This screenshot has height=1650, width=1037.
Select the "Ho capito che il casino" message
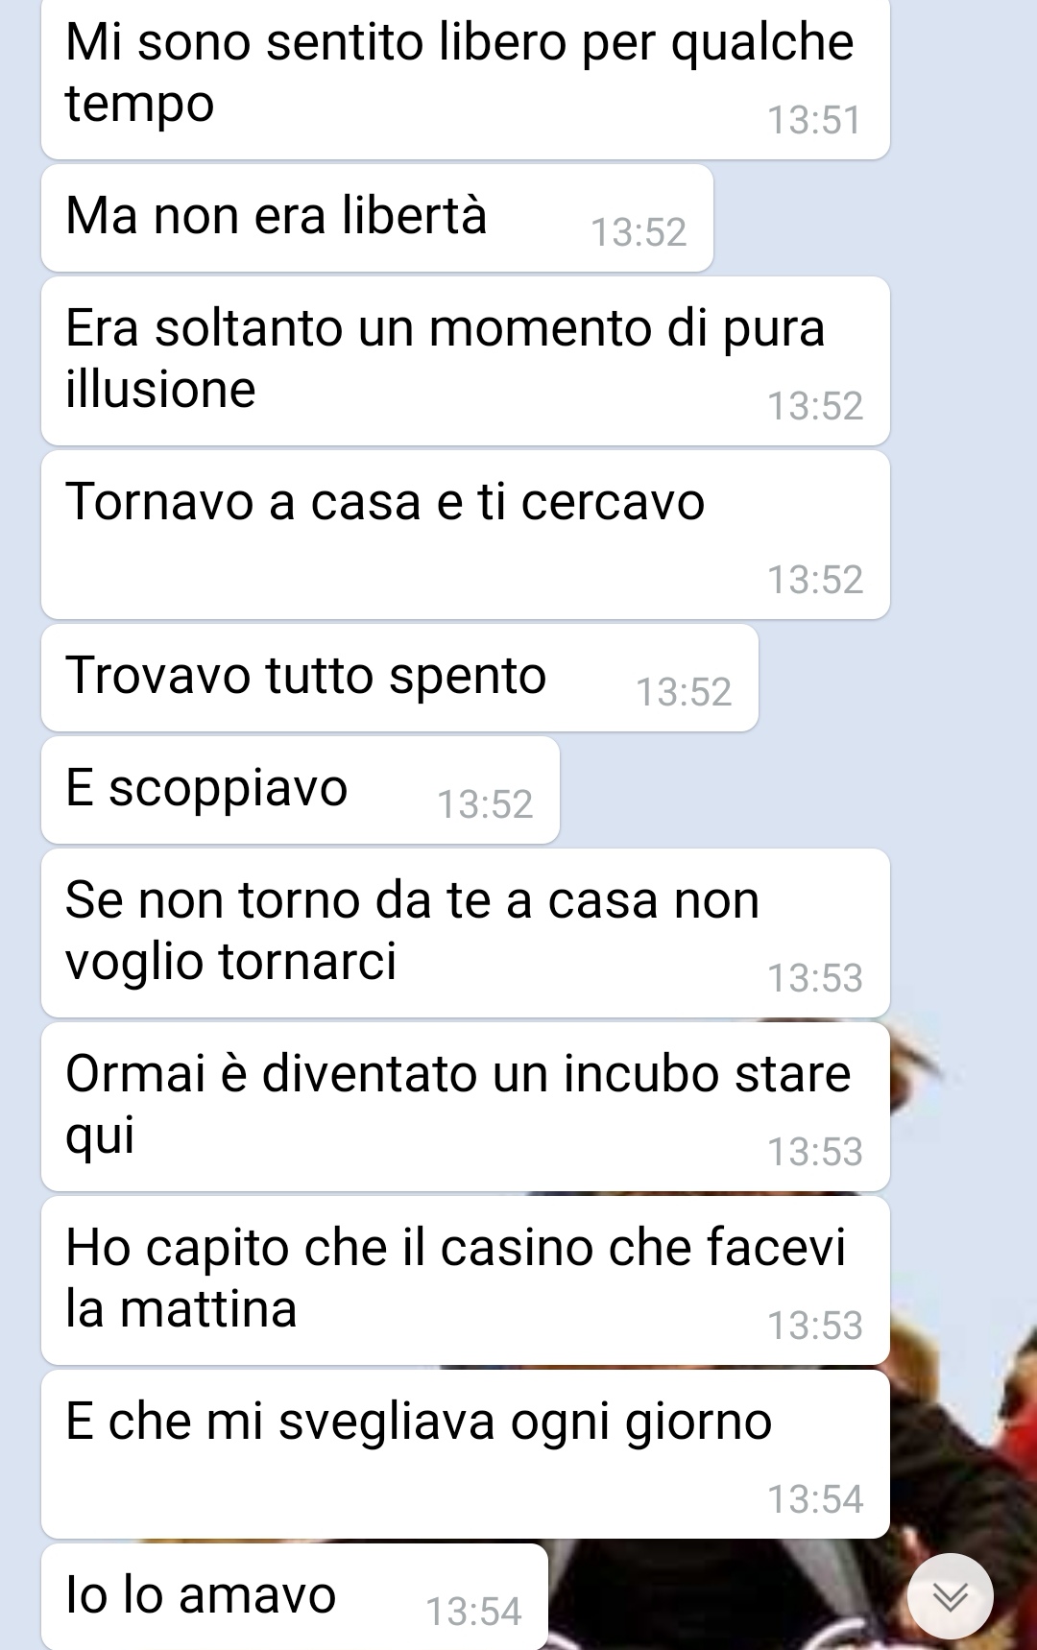(x=466, y=1280)
